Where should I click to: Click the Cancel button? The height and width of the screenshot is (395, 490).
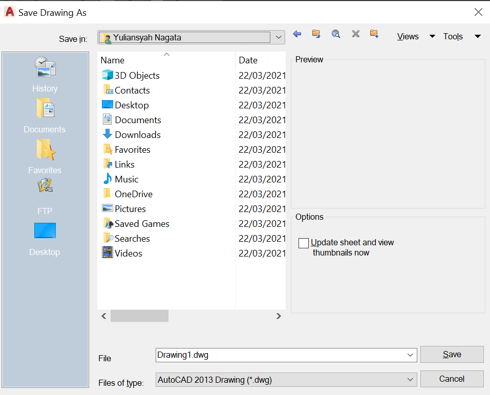click(452, 379)
